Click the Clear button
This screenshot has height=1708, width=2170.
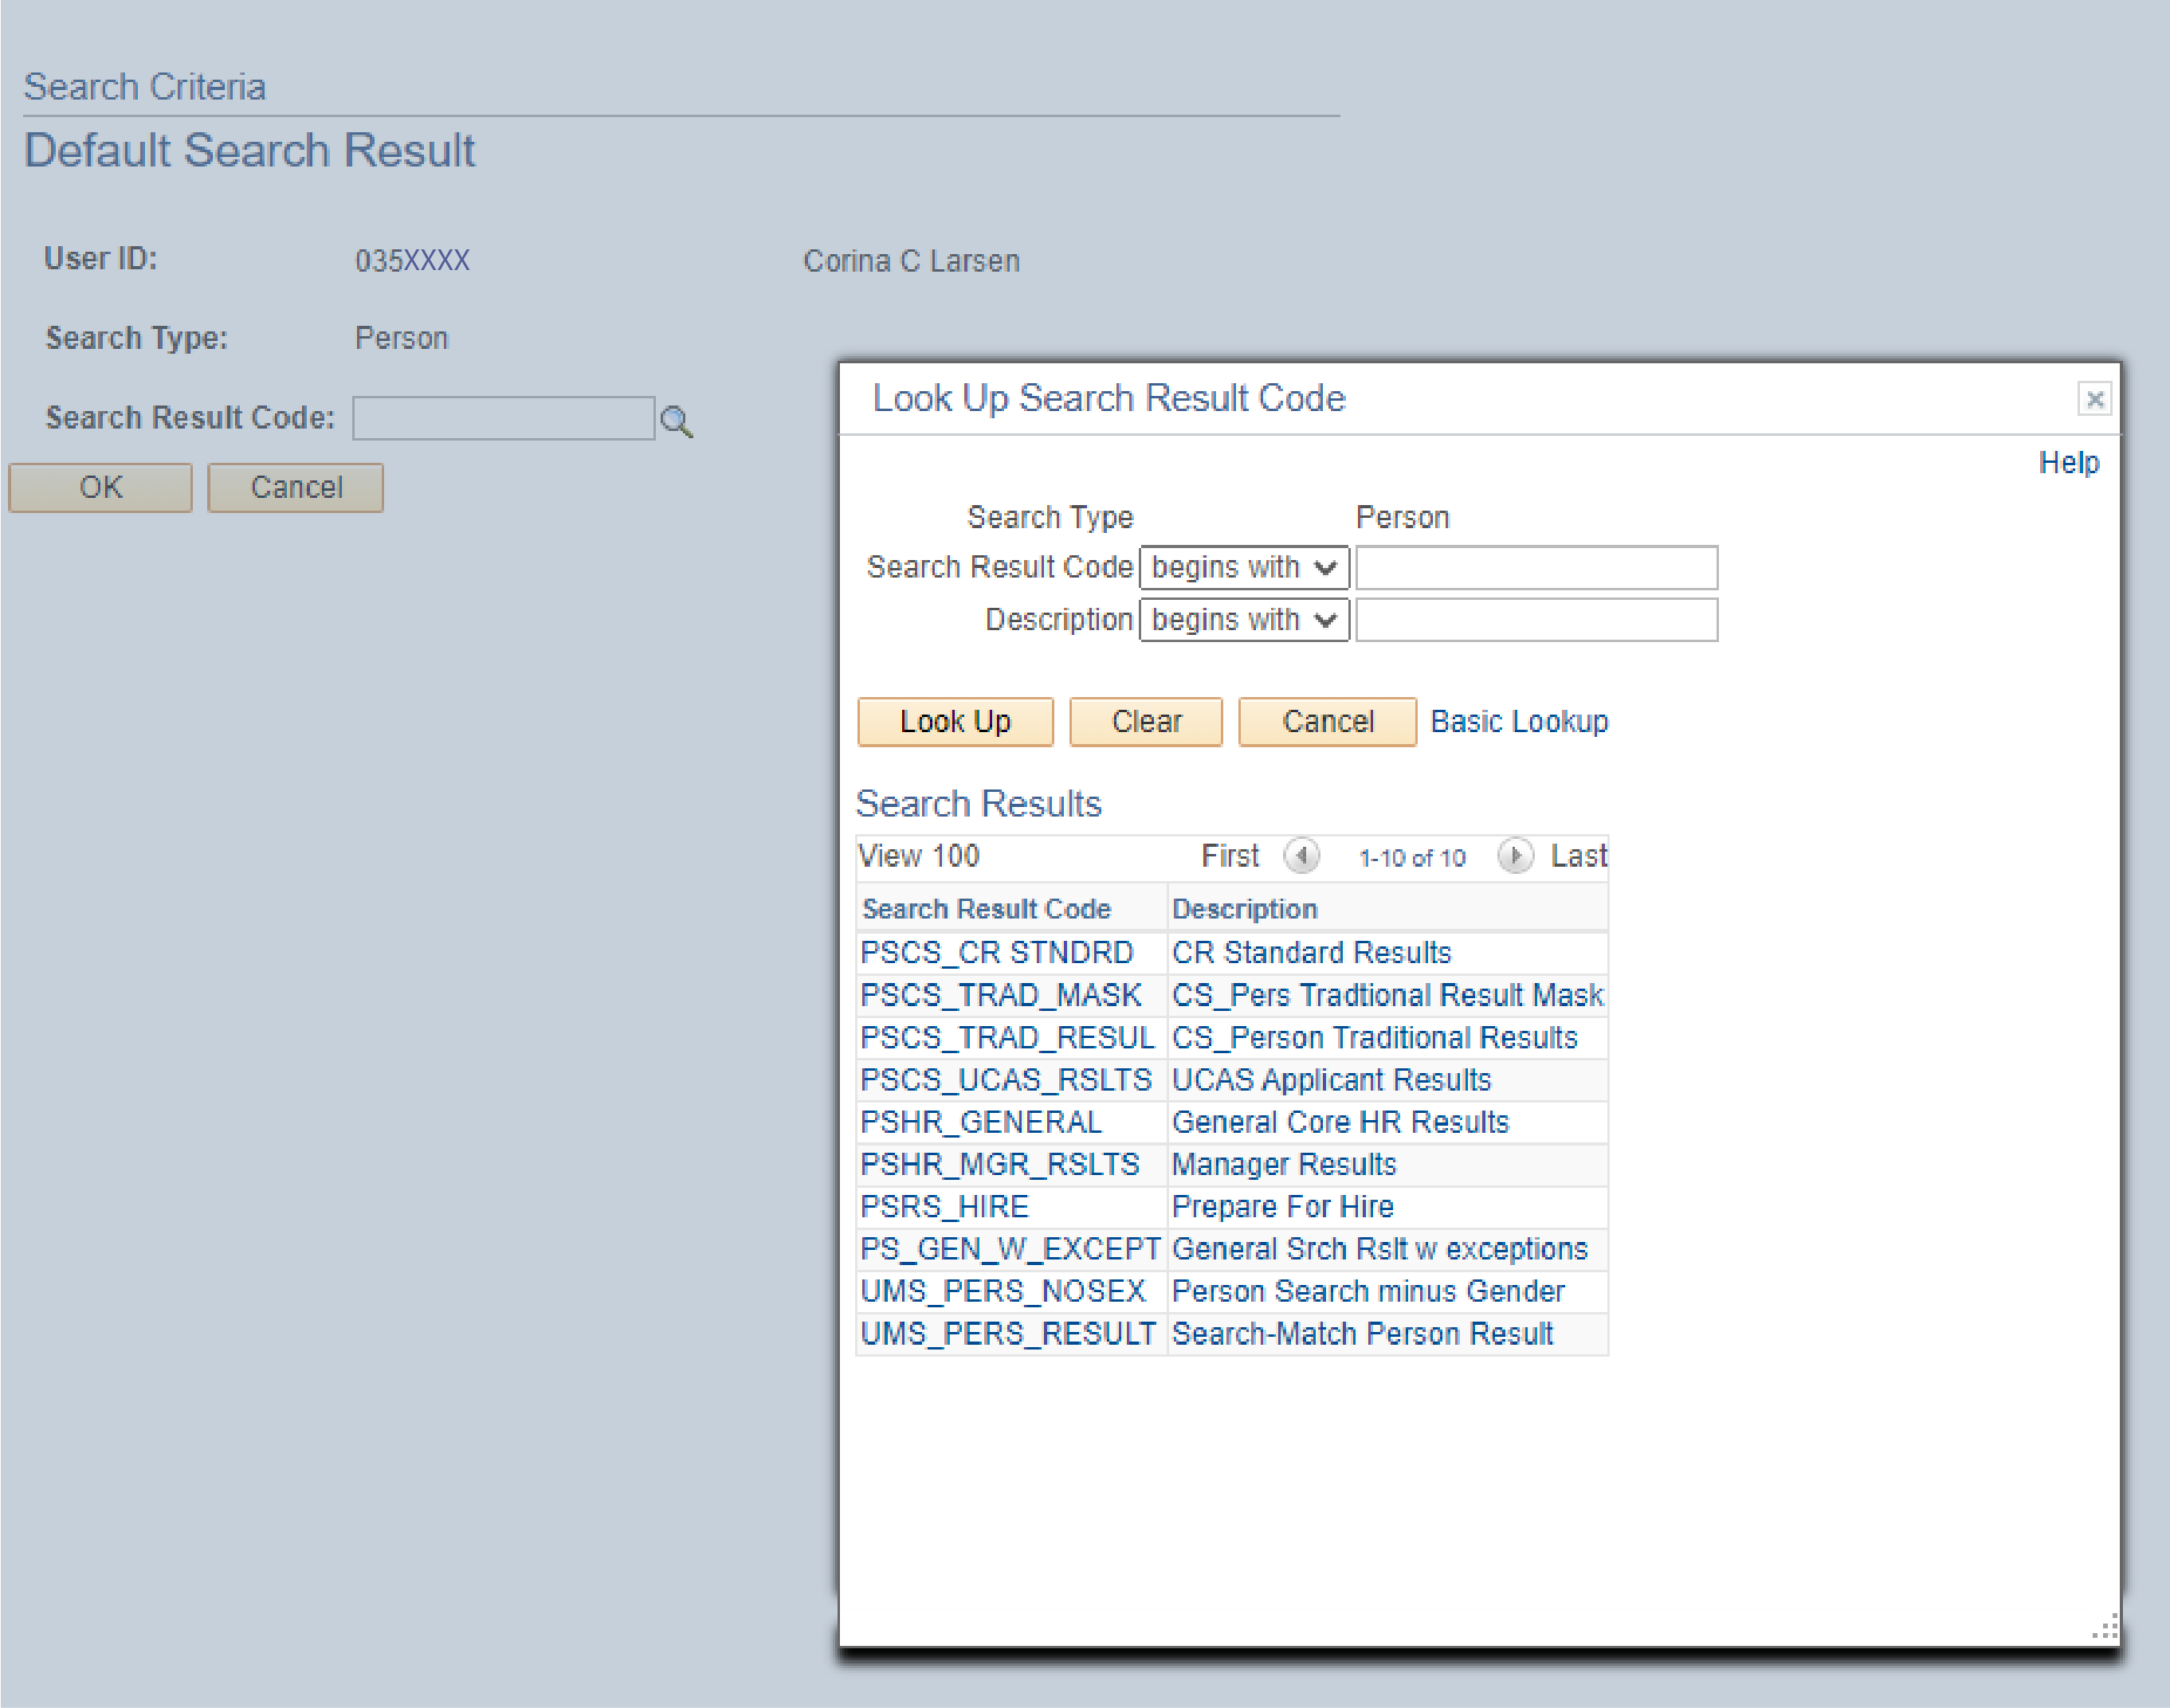tap(1147, 722)
